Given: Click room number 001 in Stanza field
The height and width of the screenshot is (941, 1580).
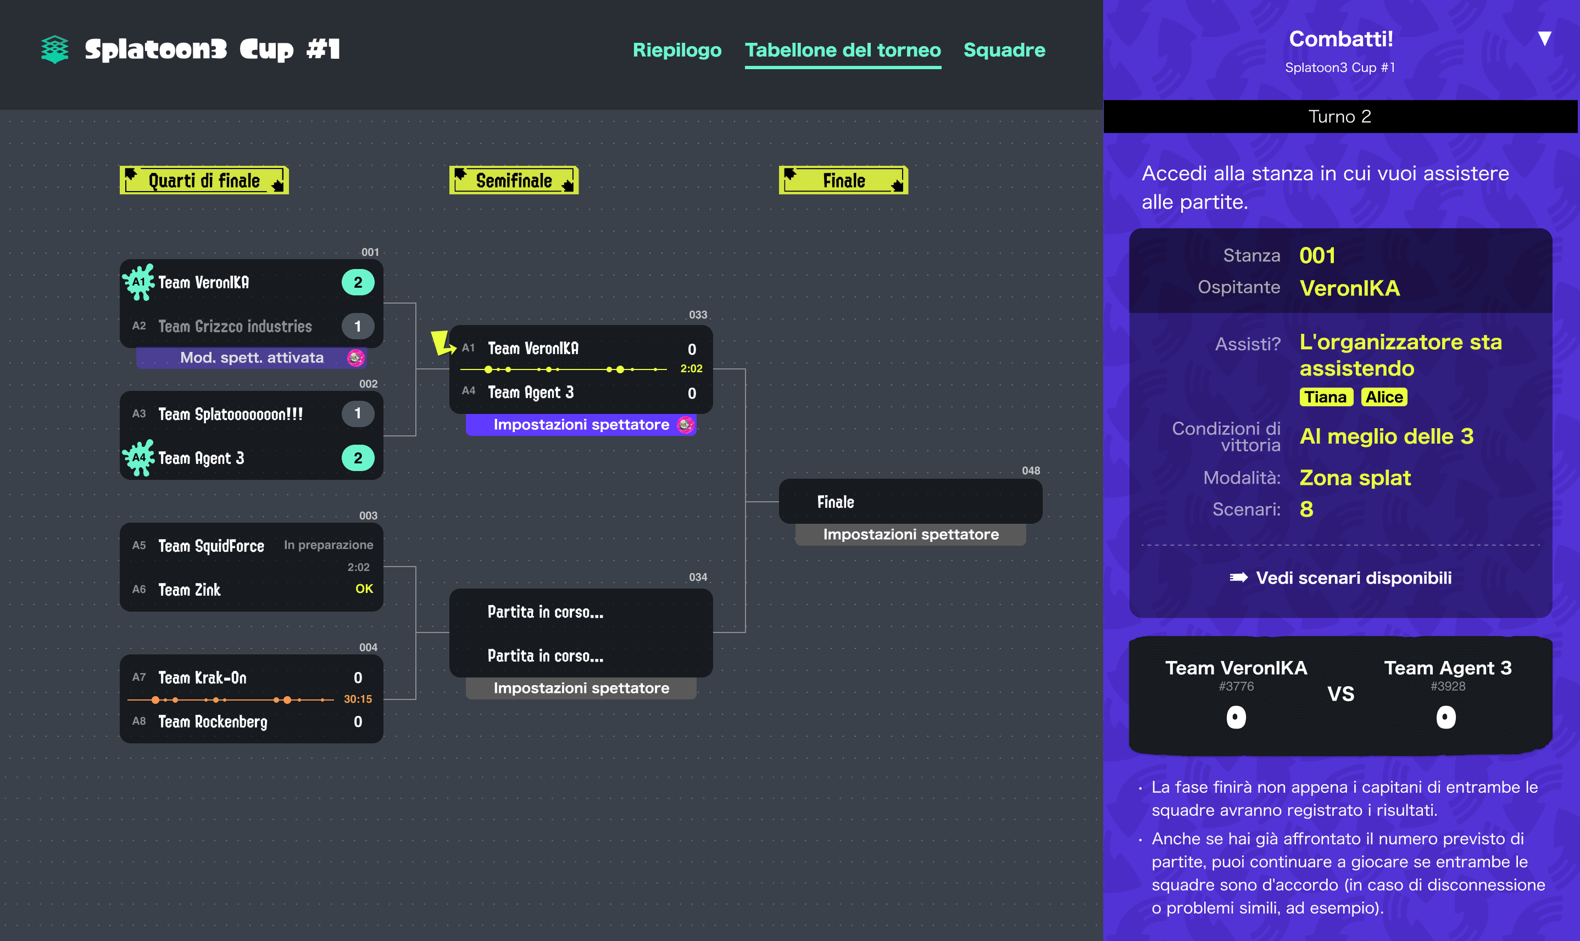Looking at the screenshot, I should tap(1318, 255).
